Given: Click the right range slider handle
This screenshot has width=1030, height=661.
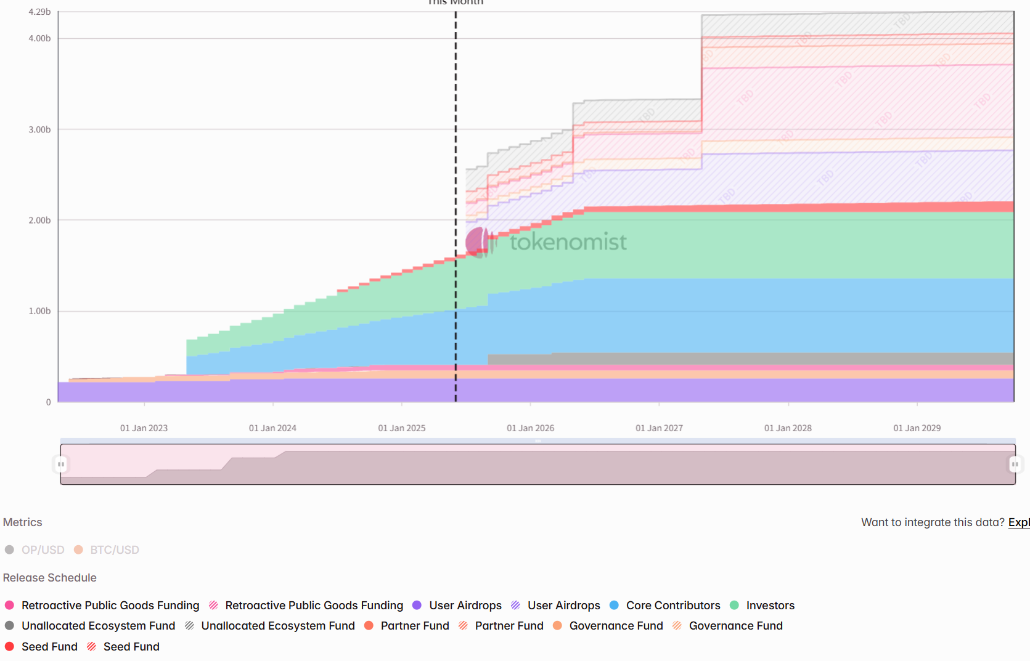Looking at the screenshot, I should click(1015, 464).
